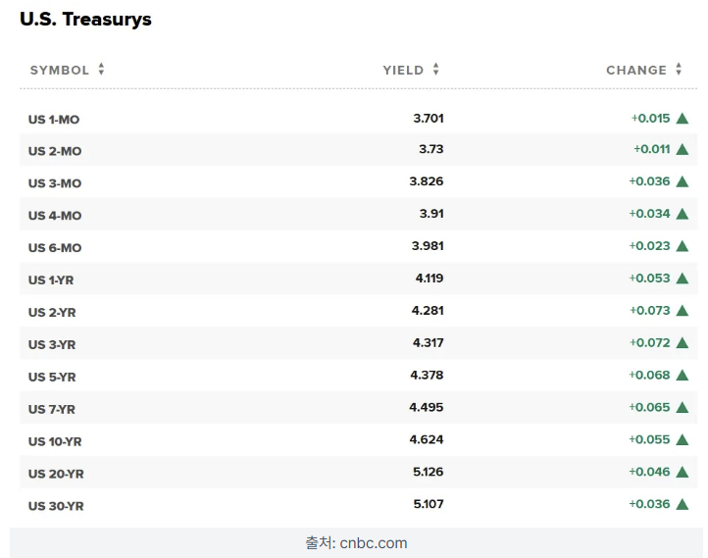Sort table by the YIELD arrow icon
This screenshot has height=558, width=708.
click(x=435, y=69)
